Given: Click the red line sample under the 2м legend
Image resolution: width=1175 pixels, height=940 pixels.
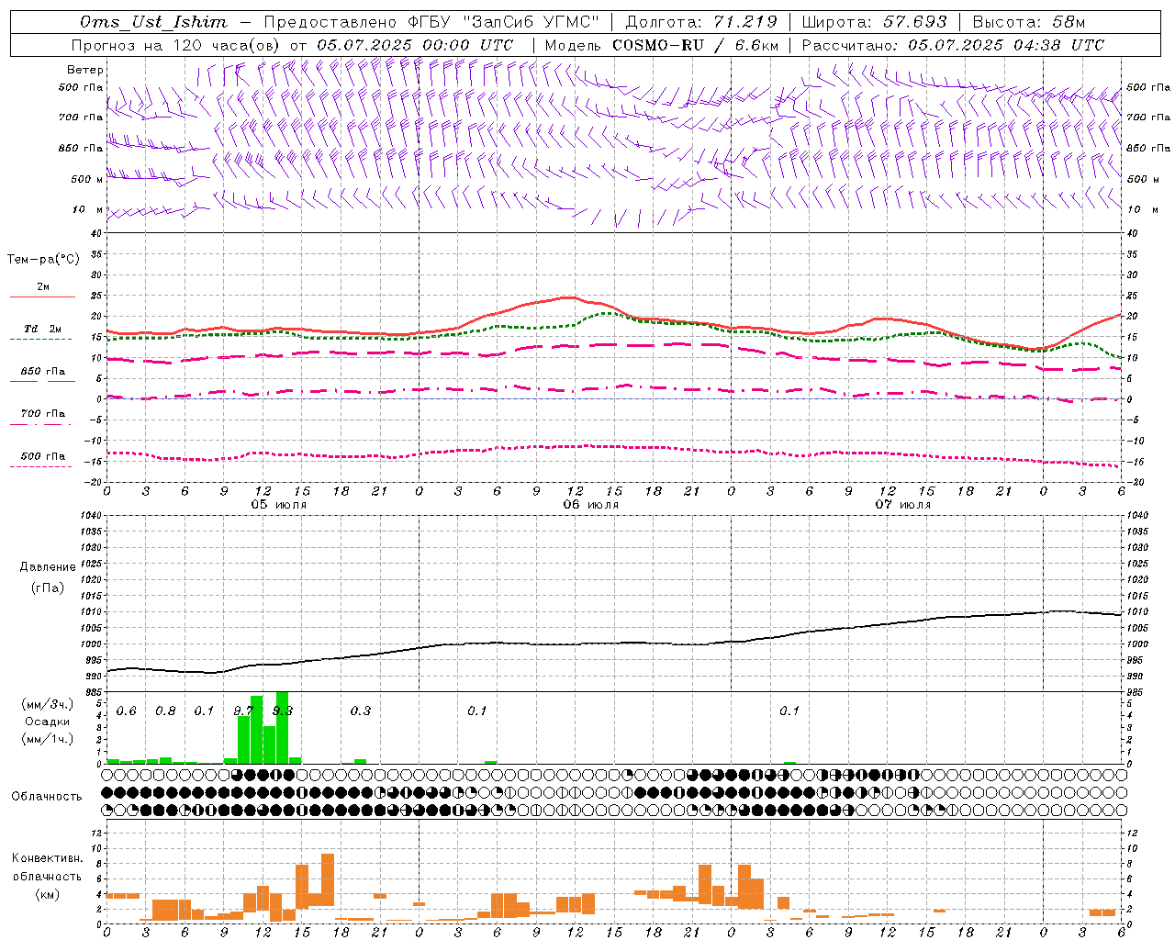Looking at the screenshot, I should (43, 297).
